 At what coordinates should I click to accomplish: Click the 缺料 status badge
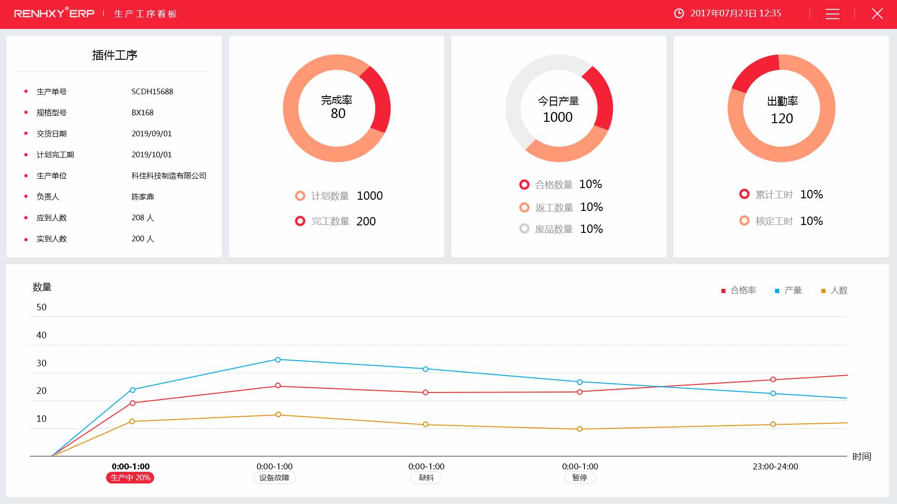pyautogui.click(x=426, y=477)
